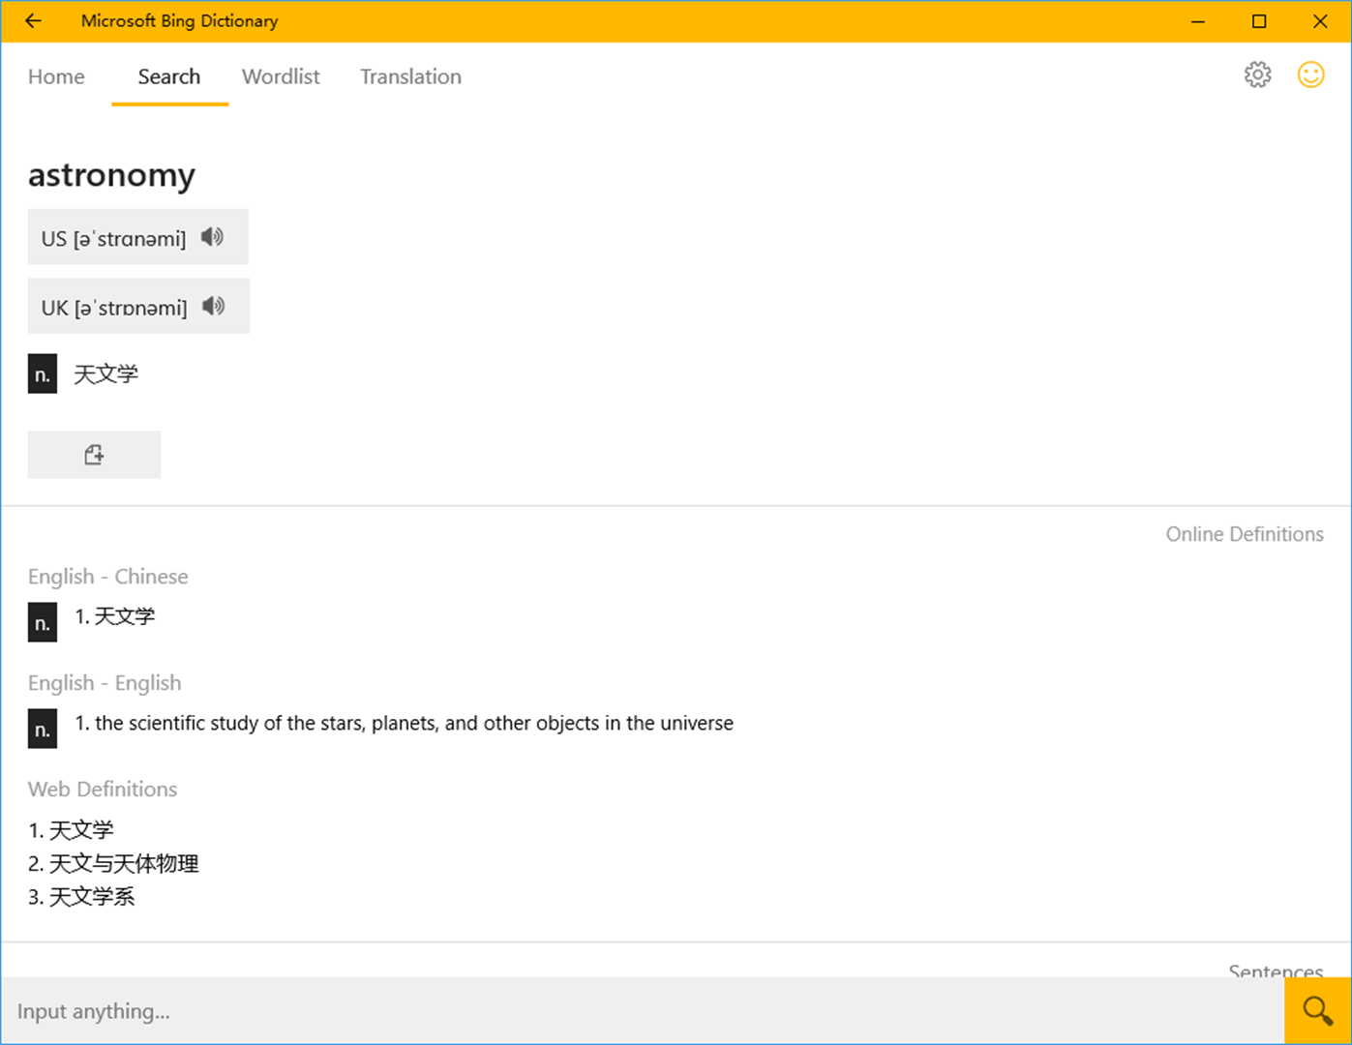1352x1045 pixels.
Task: Click the US phonetic transcription button
Action: click(x=113, y=237)
